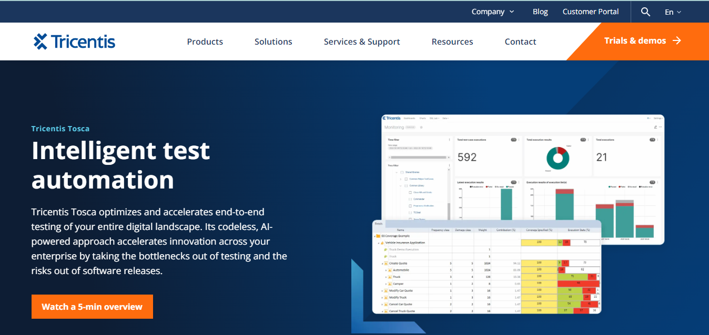
Task: Open the Solutions menu
Action: tap(274, 41)
